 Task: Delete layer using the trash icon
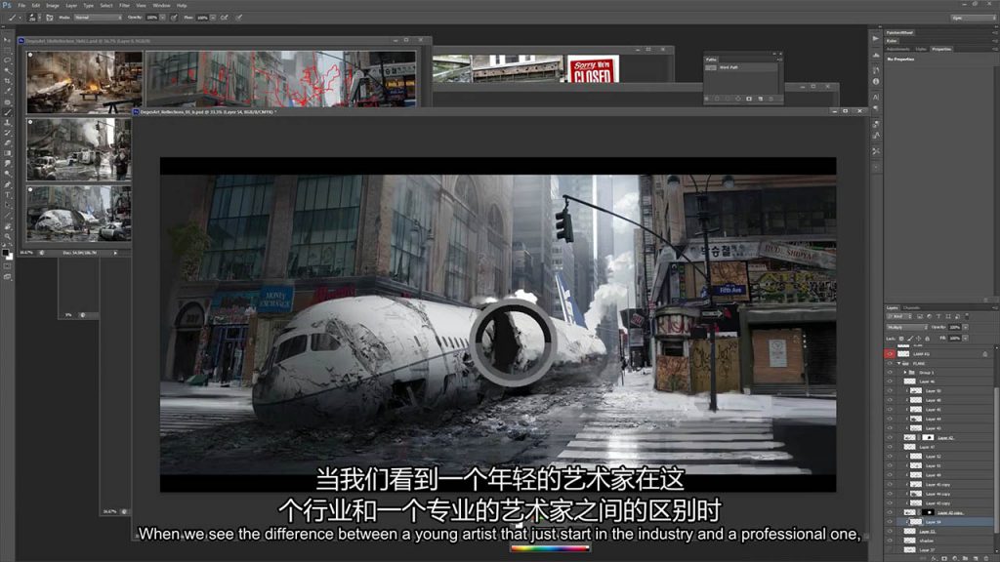(x=986, y=558)
